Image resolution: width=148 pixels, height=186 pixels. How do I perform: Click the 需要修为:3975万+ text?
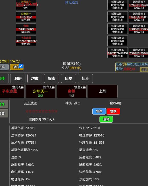click(41, 119)
